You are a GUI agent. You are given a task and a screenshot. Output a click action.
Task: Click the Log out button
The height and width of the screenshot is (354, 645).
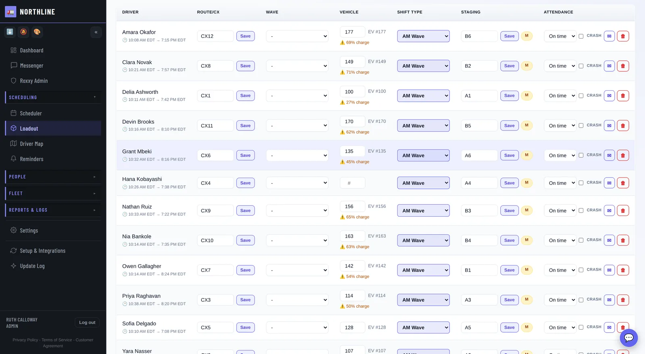(x=87, y=323)
